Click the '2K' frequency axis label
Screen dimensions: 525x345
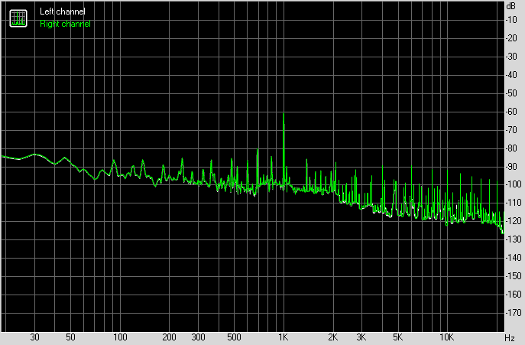click(x=332, y=337)
